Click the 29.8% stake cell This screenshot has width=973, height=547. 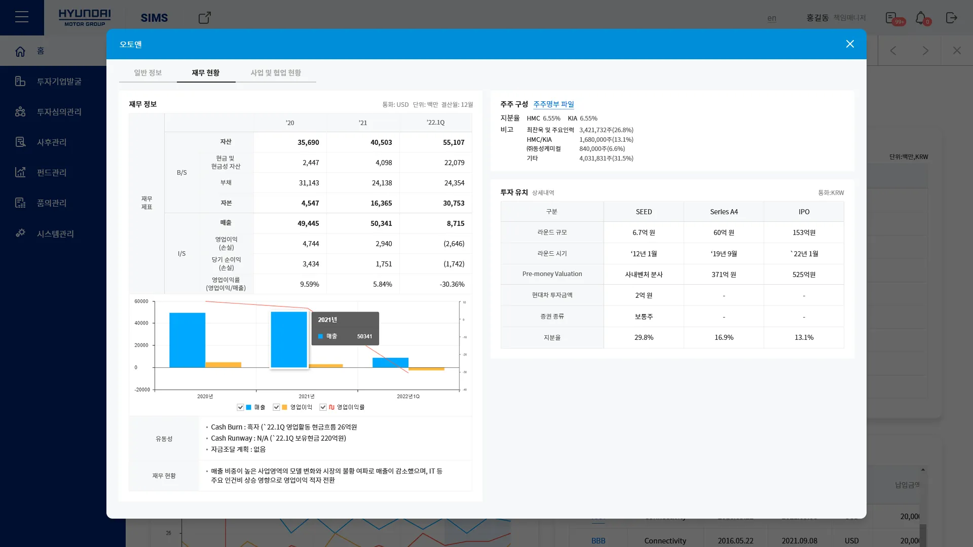tap(644, 337)
